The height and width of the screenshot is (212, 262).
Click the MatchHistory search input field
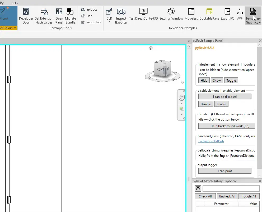point(231,188)
